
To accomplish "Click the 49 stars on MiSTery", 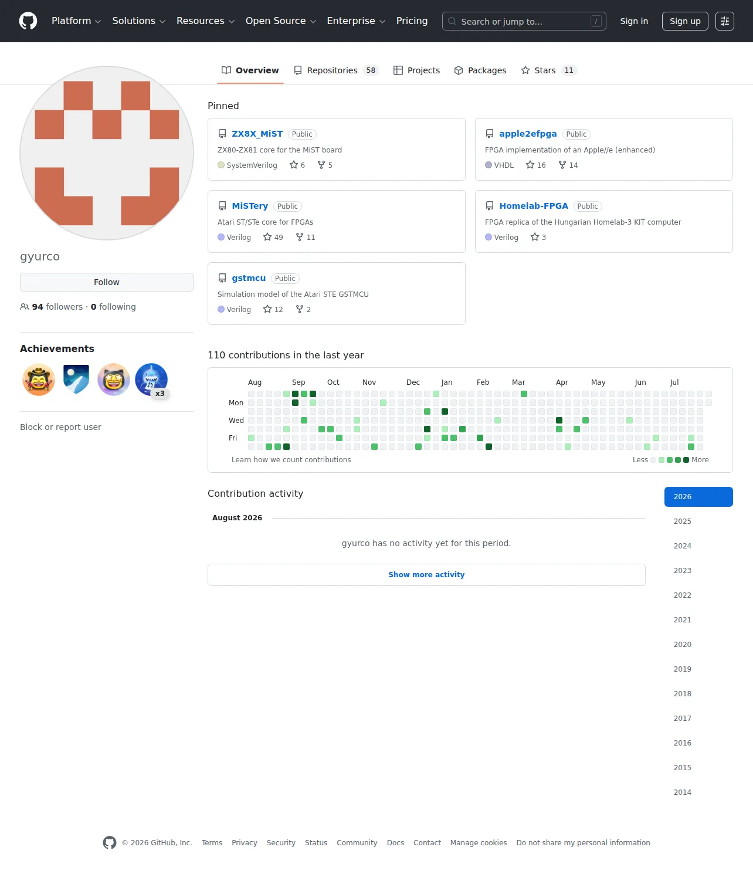I will tap(273, 238).
